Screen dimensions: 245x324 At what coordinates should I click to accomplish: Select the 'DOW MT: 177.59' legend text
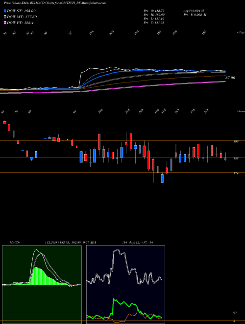pos(22,17)
